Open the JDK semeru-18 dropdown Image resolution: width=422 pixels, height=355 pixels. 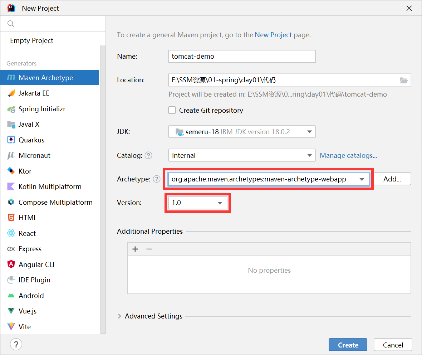[x=242, y=132]
